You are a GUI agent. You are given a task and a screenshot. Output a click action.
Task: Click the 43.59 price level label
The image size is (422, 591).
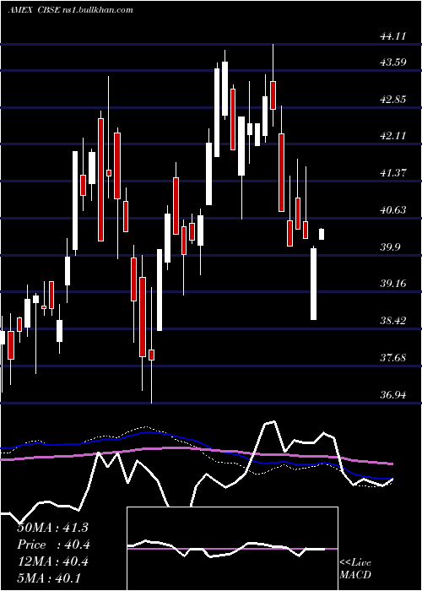coord(393,62)
